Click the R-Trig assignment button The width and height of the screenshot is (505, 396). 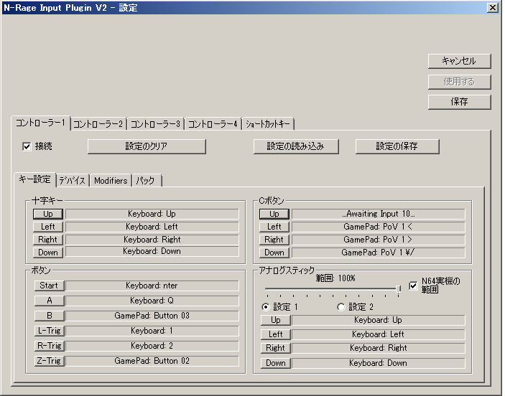(x=49, y=346)
